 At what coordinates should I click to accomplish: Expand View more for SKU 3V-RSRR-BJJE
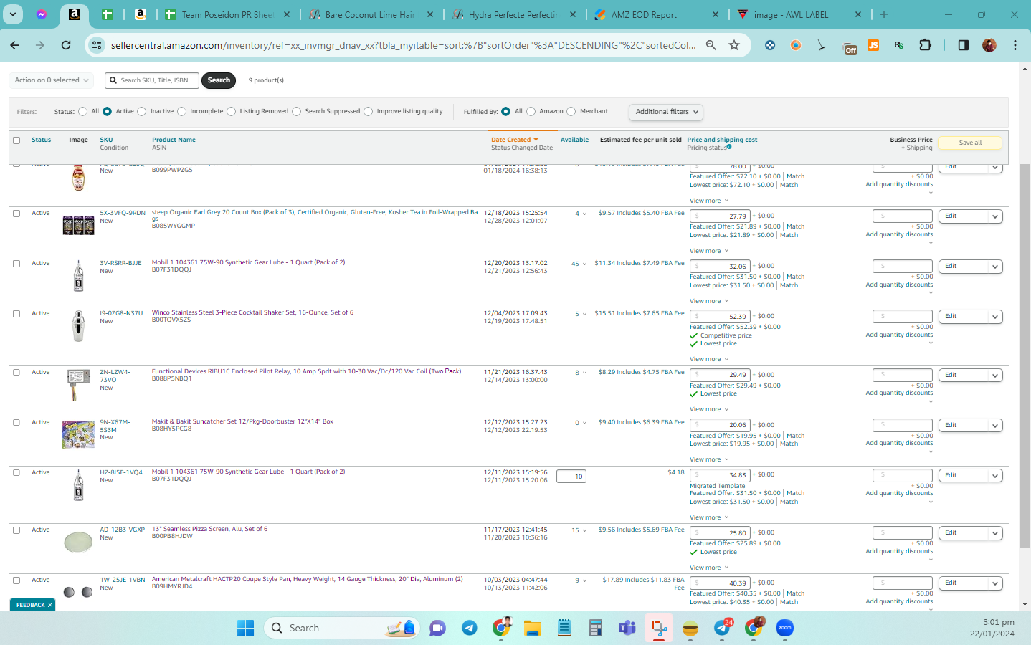pyautogui.click(x=709, y=301)
